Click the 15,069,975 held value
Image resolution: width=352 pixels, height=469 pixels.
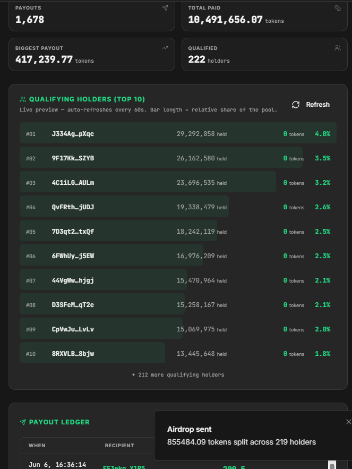202,329
